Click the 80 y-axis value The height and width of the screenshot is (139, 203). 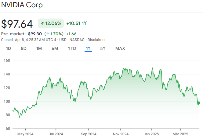click(8, 115)
